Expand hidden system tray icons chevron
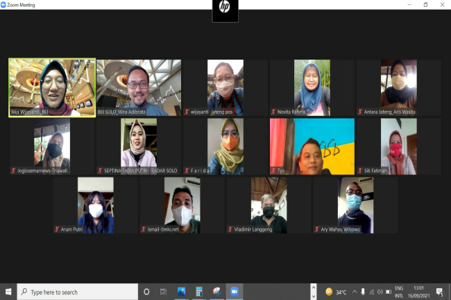The image size is (451, 300). pos(355,292)
